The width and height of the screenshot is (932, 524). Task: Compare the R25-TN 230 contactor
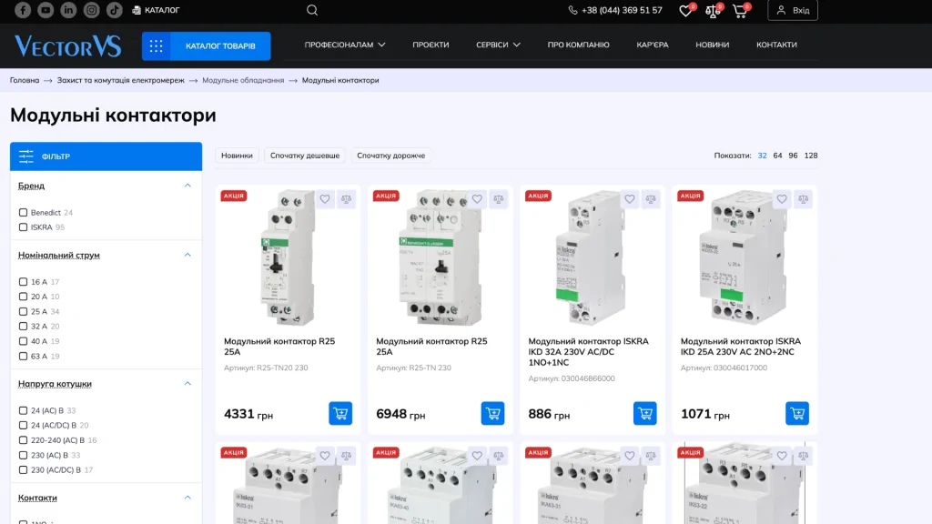pos(499,199)
